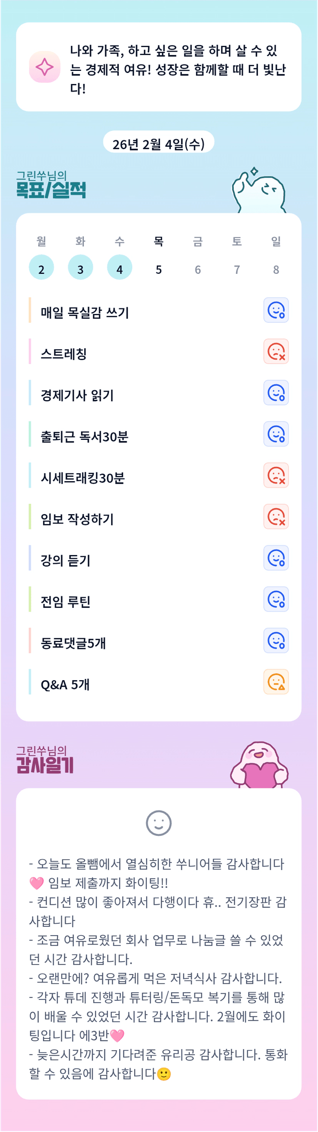Click the 26년 2월 4일(수) date pill
The width and height of the screenshot is (318, 1132).
(158, 144)
